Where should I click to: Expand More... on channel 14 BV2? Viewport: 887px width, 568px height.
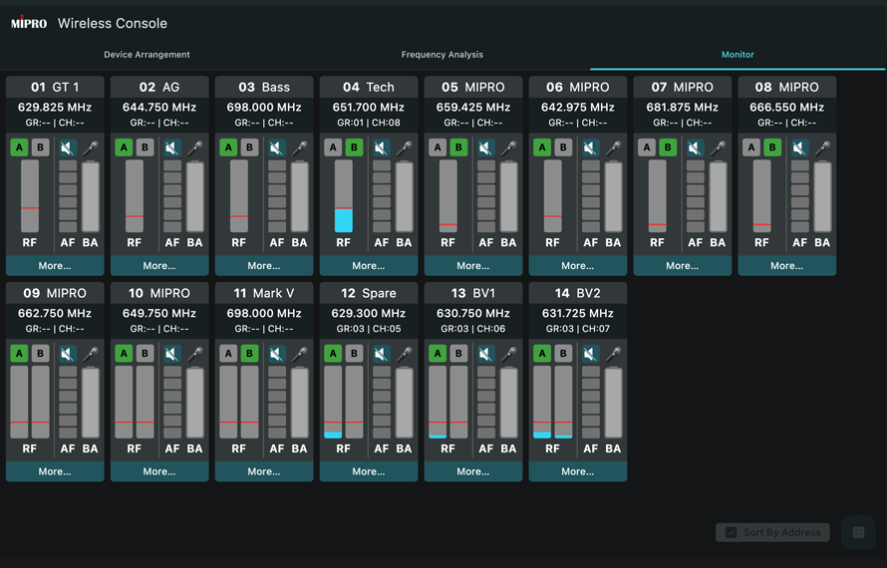(x=578, y=471)
